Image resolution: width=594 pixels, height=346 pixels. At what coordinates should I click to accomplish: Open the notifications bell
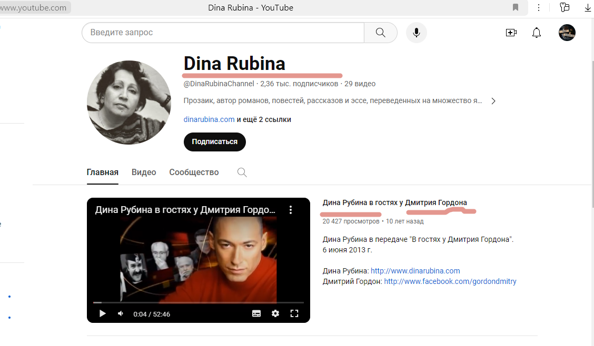[537, 33]
